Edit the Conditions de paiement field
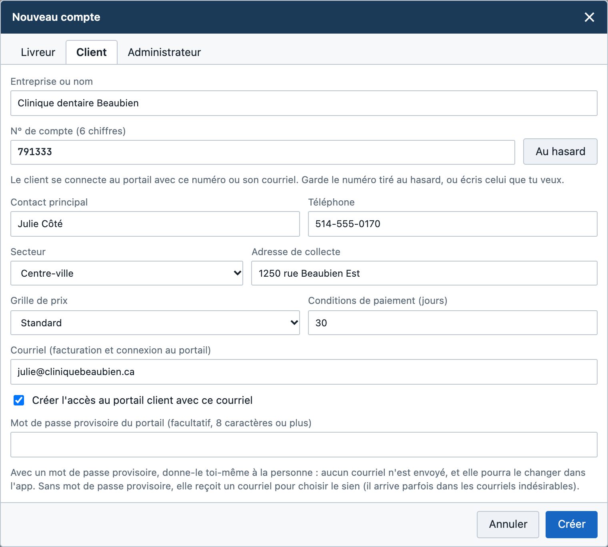 click(x=453, y=323)
